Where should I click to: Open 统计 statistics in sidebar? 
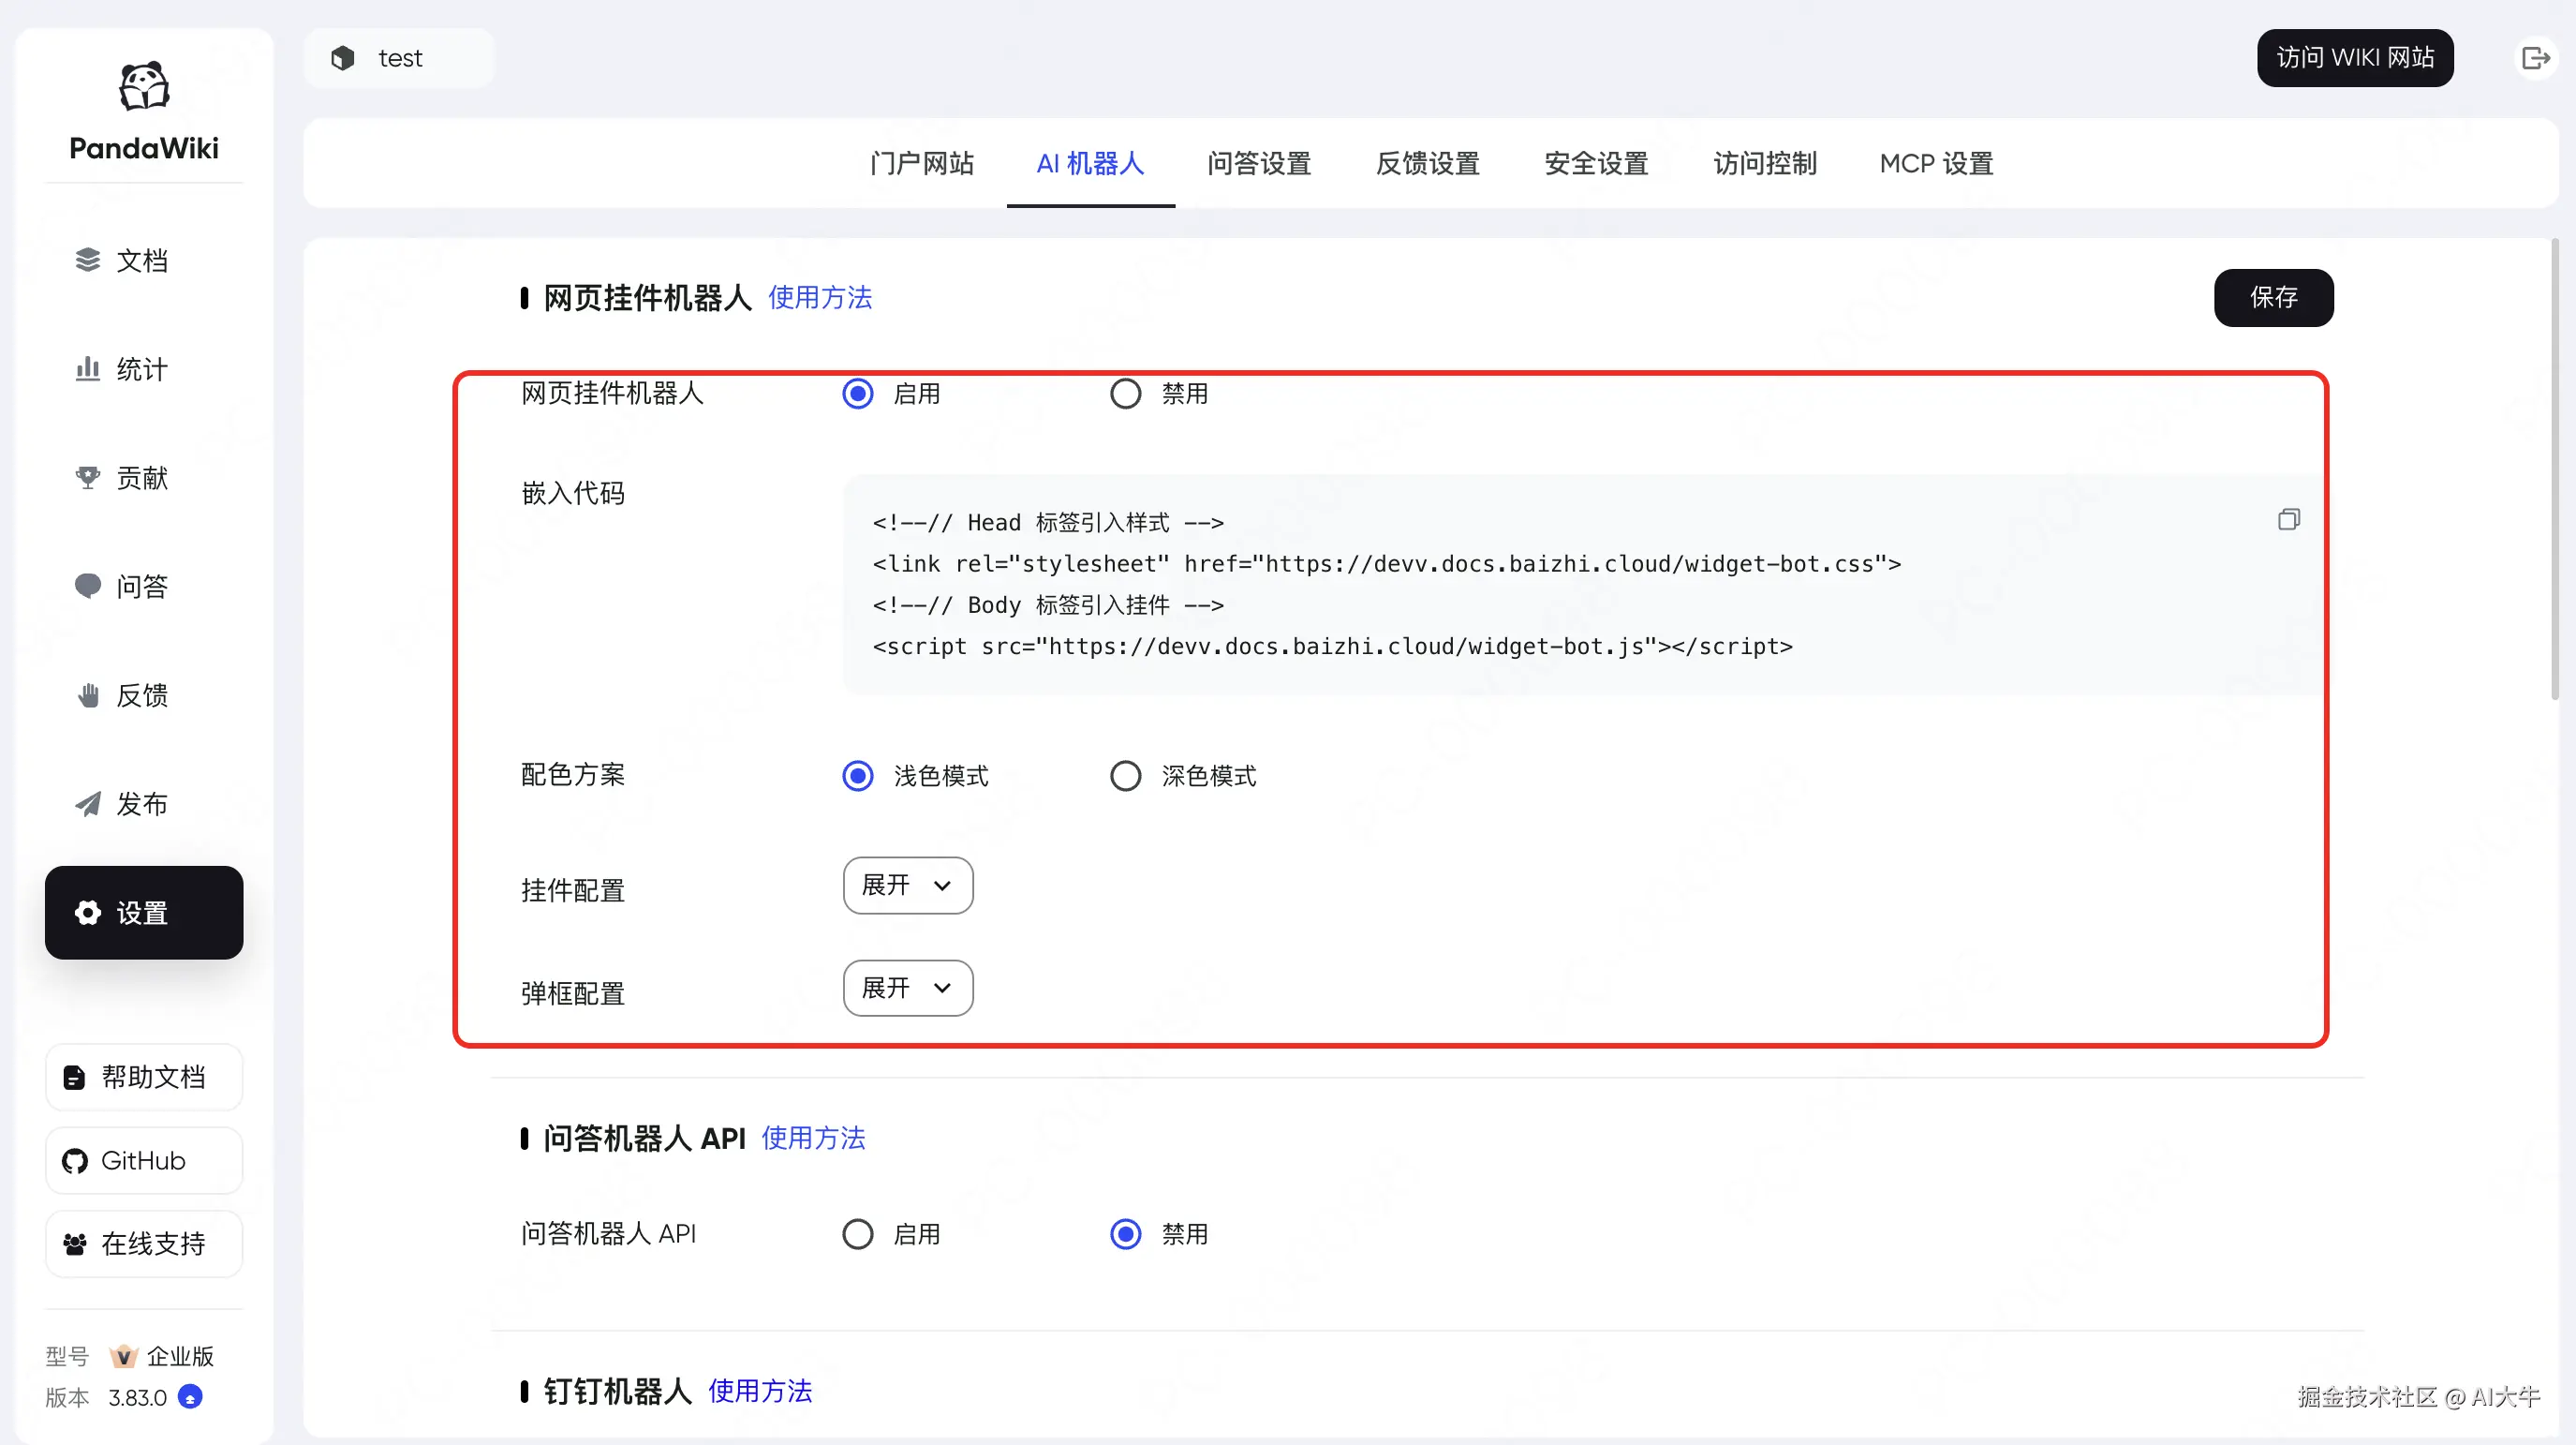(x=122, y=369)
